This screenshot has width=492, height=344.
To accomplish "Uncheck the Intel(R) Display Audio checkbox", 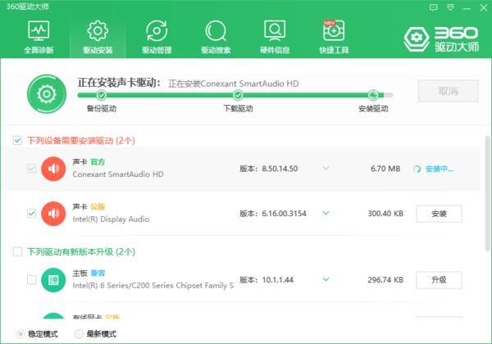I will coord(31,213).
